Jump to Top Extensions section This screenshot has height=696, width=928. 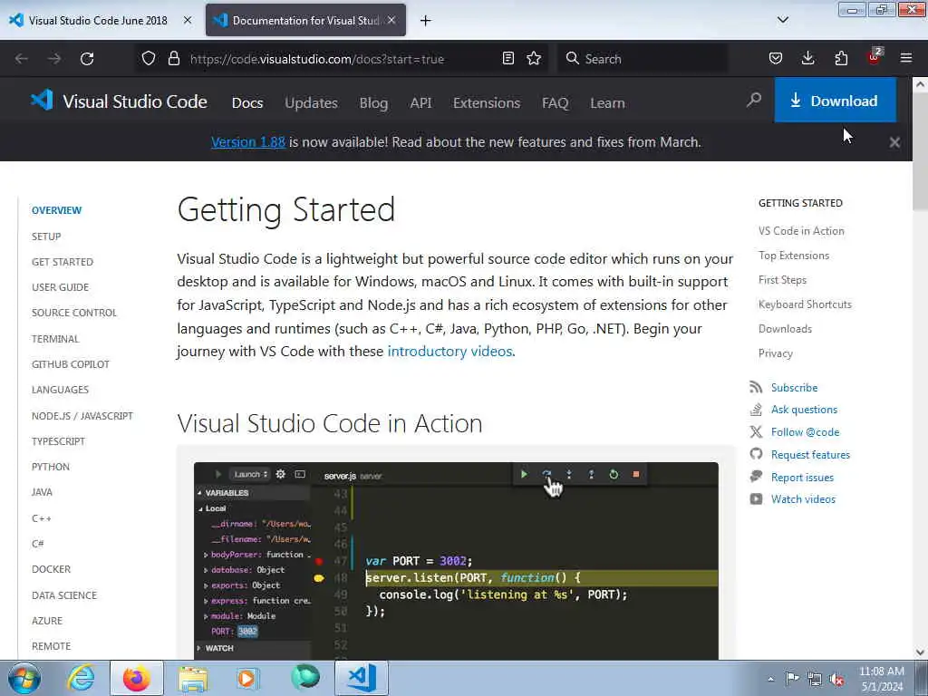click(794, 255)
